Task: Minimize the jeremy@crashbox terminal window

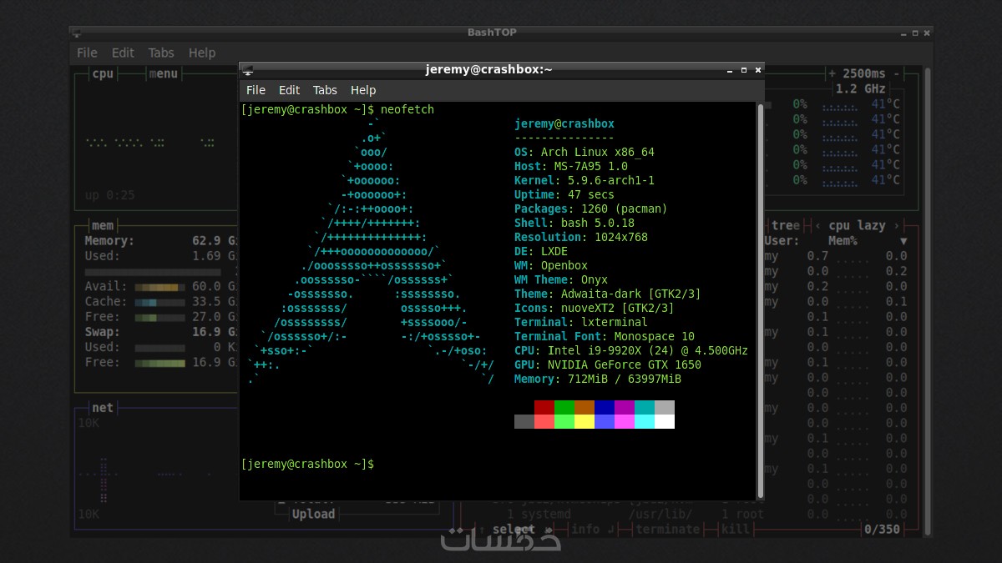Action: pos(729,70)
